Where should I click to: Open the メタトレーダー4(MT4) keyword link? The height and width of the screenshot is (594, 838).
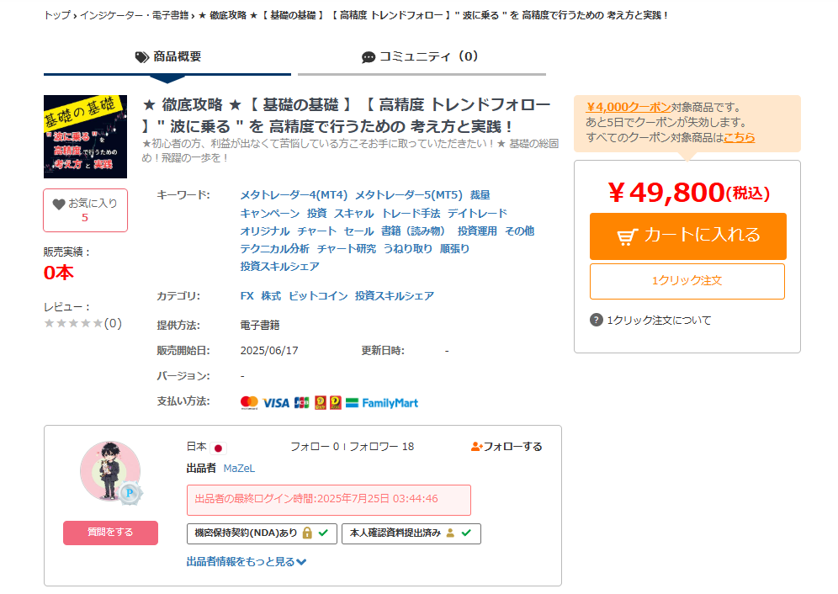294,195
